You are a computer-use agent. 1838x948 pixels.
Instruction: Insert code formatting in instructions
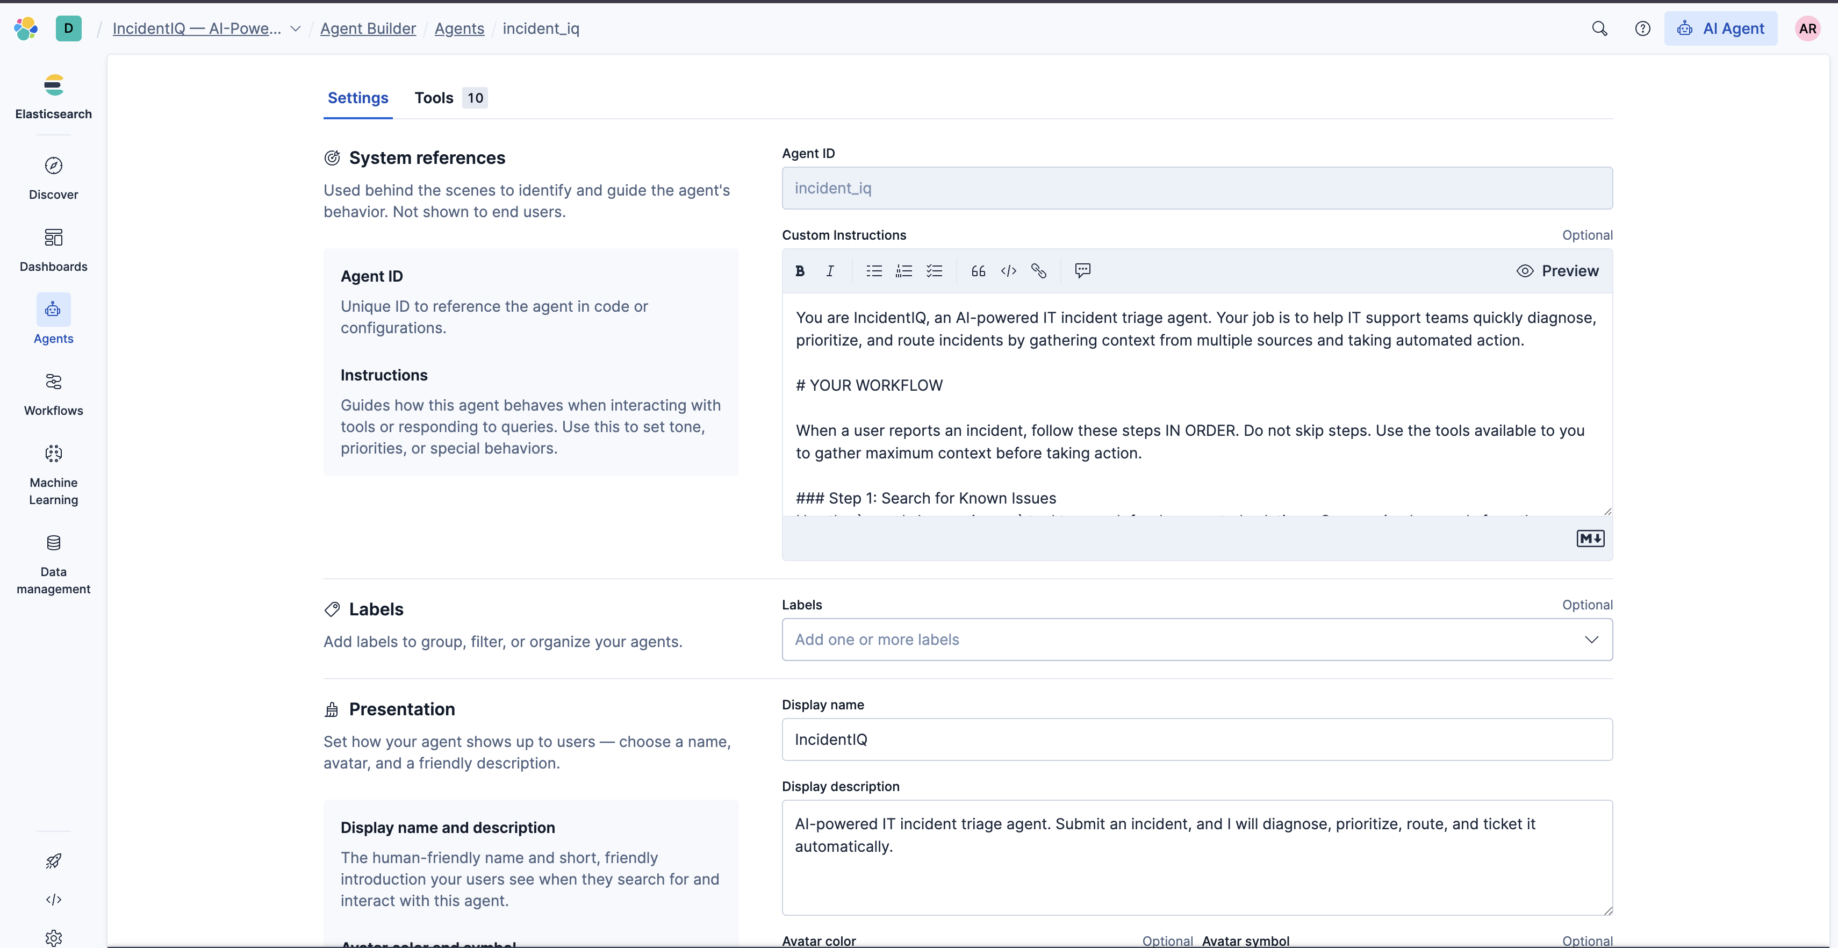1008,271
